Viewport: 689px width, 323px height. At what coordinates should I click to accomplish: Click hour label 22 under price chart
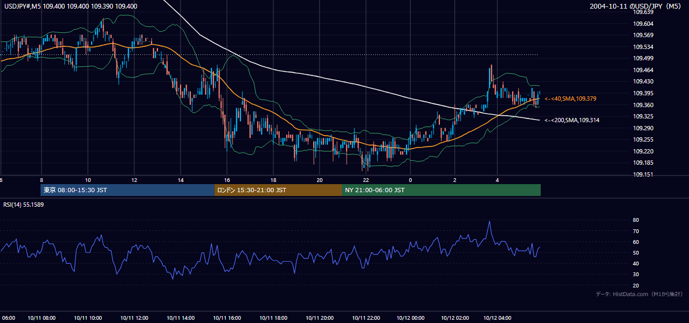point(366,180)
